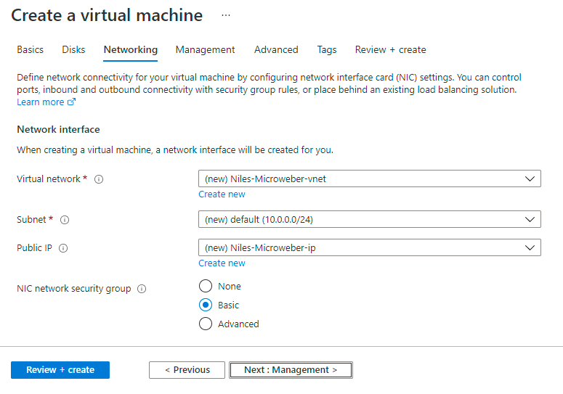
Task: Click the blue Review + create button
Action: (60, 370)
